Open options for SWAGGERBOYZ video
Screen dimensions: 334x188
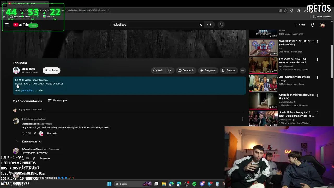[x=317, y=42]
